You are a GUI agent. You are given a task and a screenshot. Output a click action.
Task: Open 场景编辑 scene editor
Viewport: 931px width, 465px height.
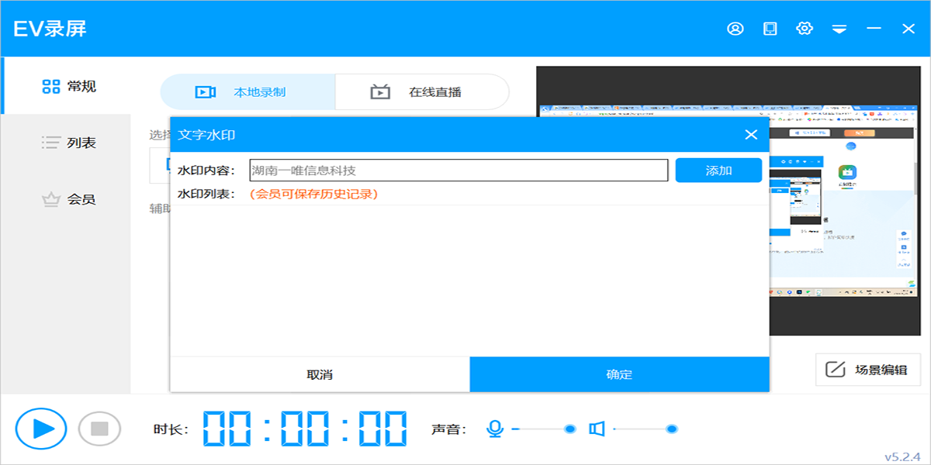[867, 370]
